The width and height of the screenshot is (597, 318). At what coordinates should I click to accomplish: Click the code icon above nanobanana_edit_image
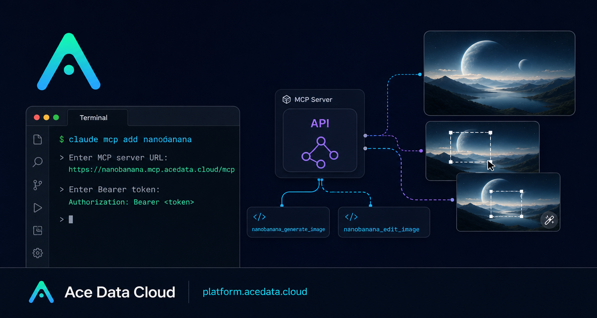click(351, 217)
